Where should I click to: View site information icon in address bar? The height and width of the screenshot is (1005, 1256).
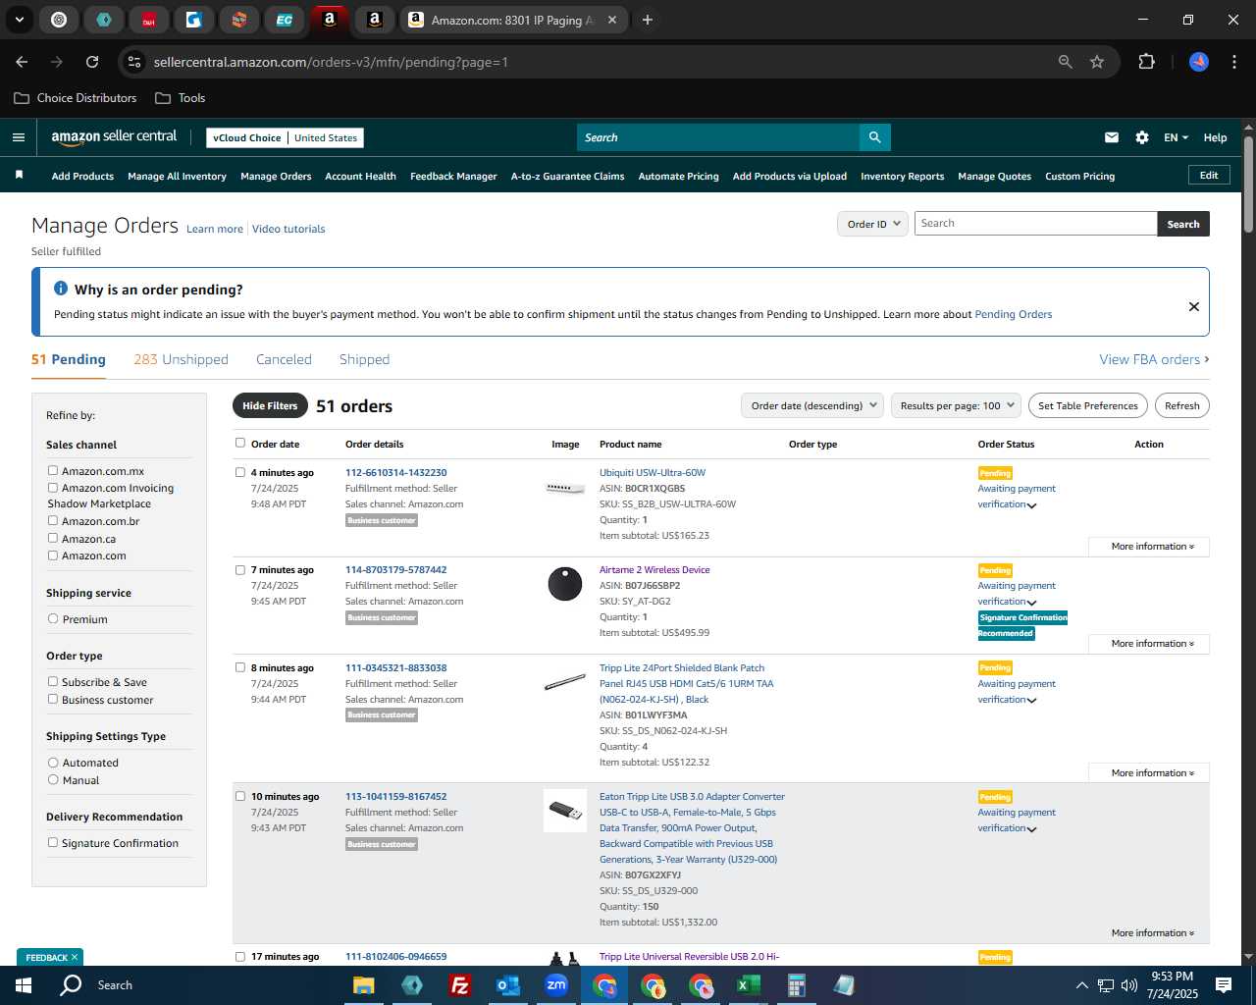(134, 62)
